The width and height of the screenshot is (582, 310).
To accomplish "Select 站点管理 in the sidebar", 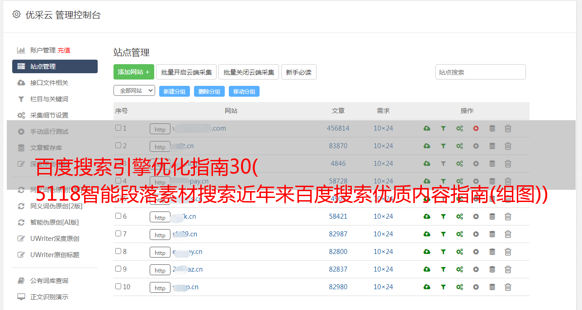I will tap(55, 66).
